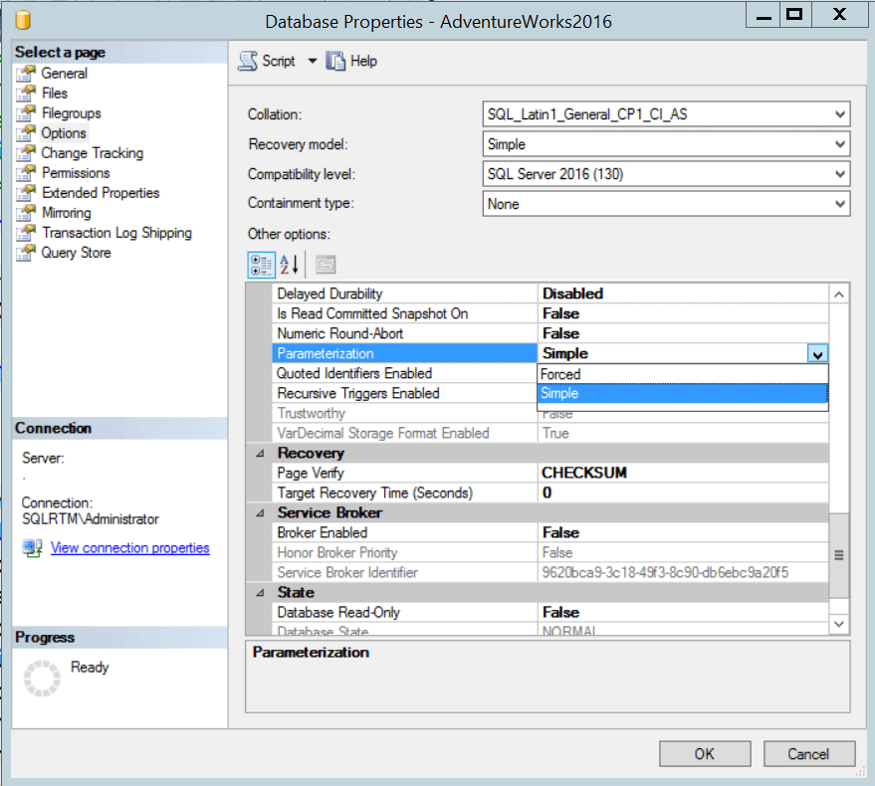This screenshot has width=875, height=786.
Task: Open the Files page
Action: click(55, 94)
